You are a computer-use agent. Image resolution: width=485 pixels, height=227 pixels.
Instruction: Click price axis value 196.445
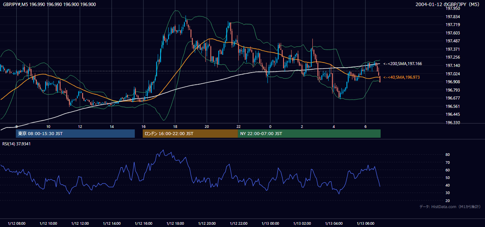click(x=453, y=114)
